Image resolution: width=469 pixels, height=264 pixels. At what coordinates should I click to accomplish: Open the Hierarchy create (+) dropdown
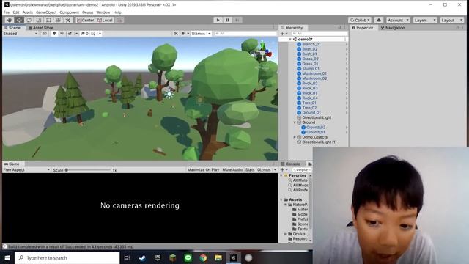click(x=284, y=34)
